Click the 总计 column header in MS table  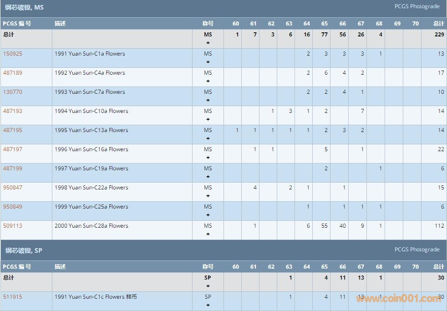tap(438, 24)
